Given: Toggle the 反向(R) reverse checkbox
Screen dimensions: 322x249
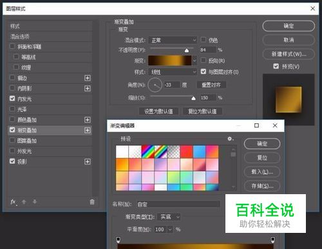Looking at the screenshot, I should tap(203, 60).
